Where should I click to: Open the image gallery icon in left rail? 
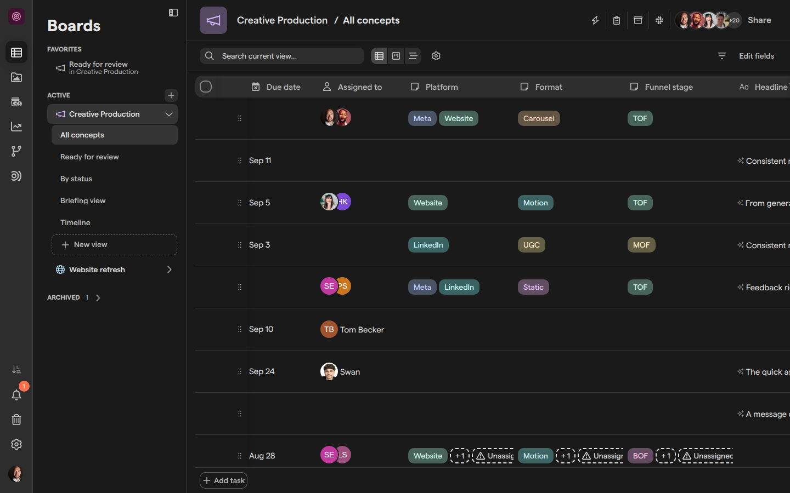click(16, 77)
